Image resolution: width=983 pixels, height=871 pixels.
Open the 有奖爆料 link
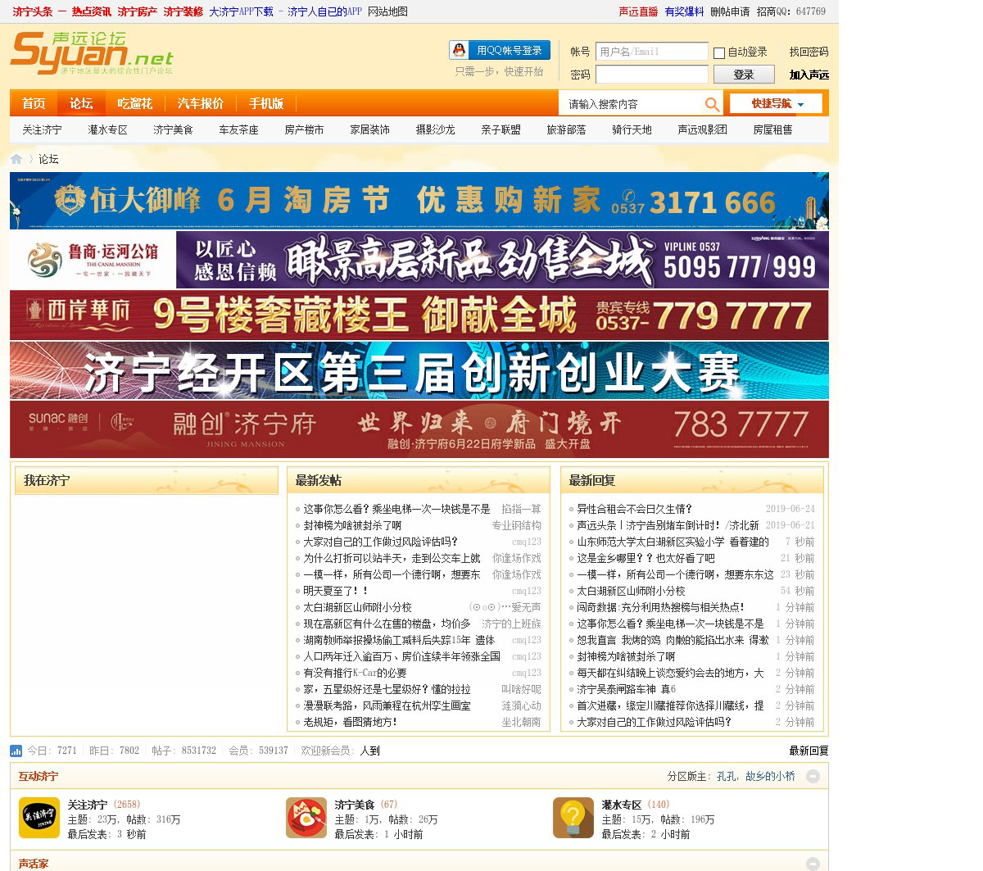point(684,11)
